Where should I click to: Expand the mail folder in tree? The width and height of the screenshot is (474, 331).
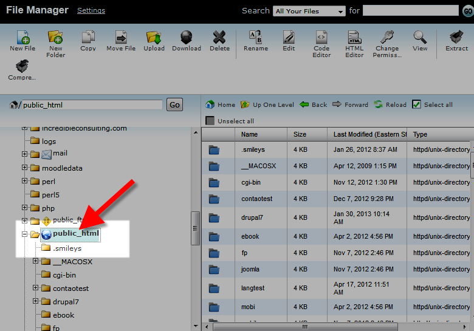(25, 154)
